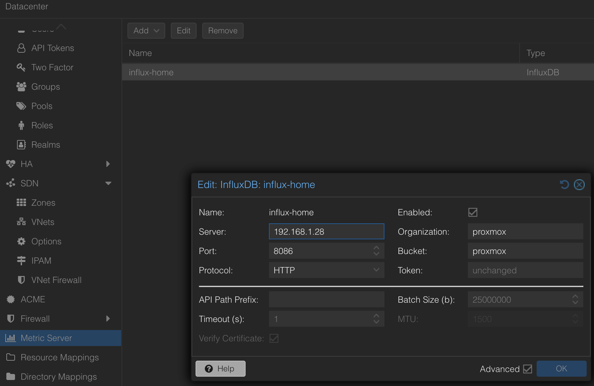Click the Options gear icon under SDN
Image resolution: width=594 pixels, height=386 pixels.
pos(21,241)
